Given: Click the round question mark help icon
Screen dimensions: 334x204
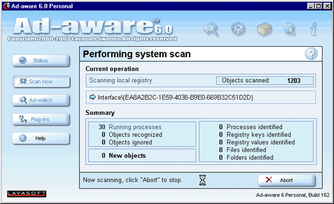Looking at the screenshot, I should [311, 54].
